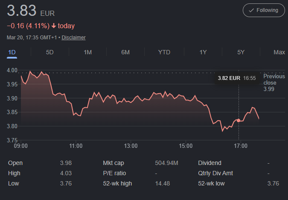Click the 3.83 current price
This screenshot has width=288, height=200.
tap(22, 11)
